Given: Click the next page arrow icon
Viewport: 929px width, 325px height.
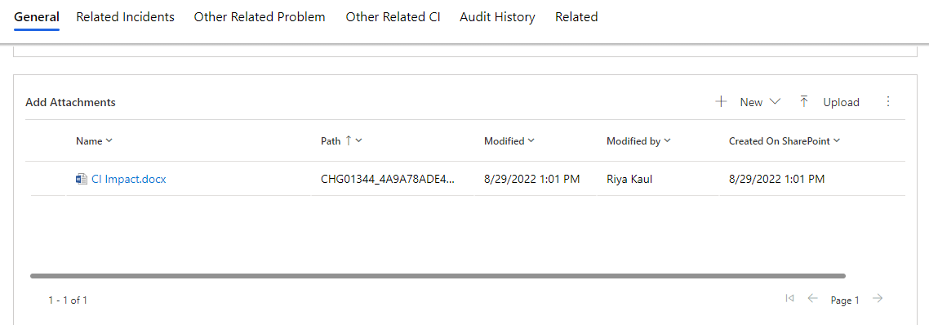Looking at the screenshot, I should (x=878, y=298).
